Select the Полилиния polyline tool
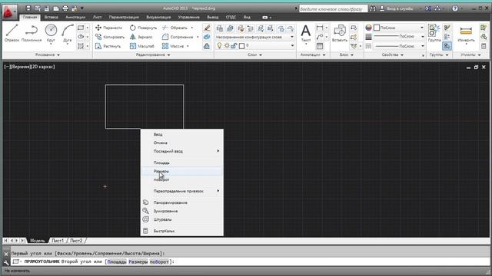 (32, 33)
